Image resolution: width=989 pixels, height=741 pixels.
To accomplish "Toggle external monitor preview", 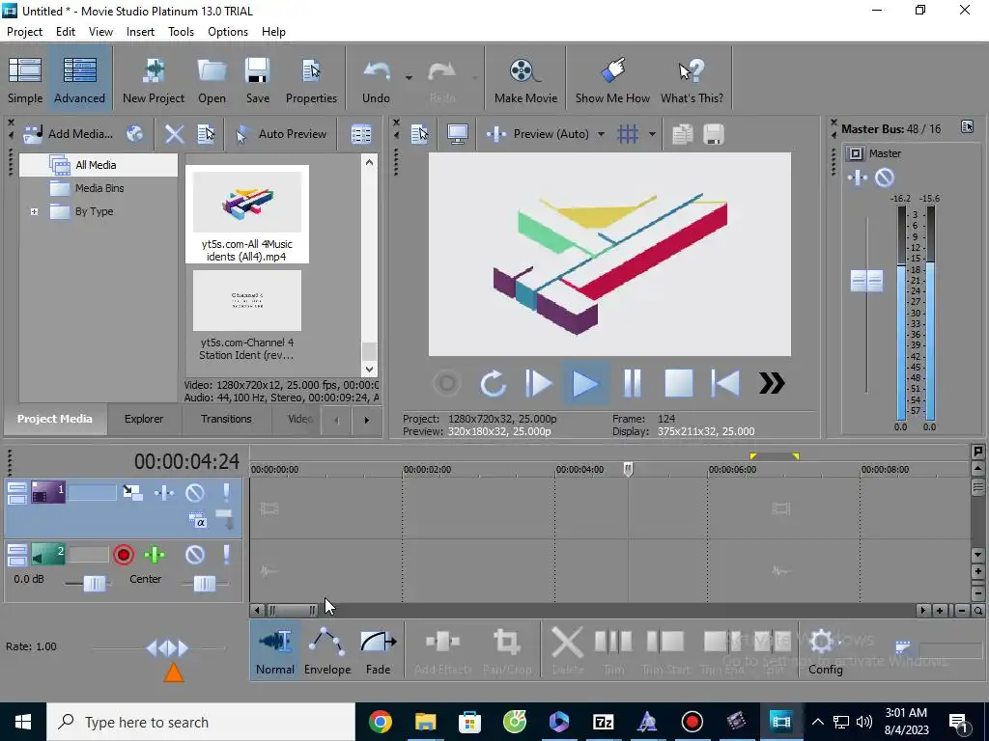I will point(457,133).
